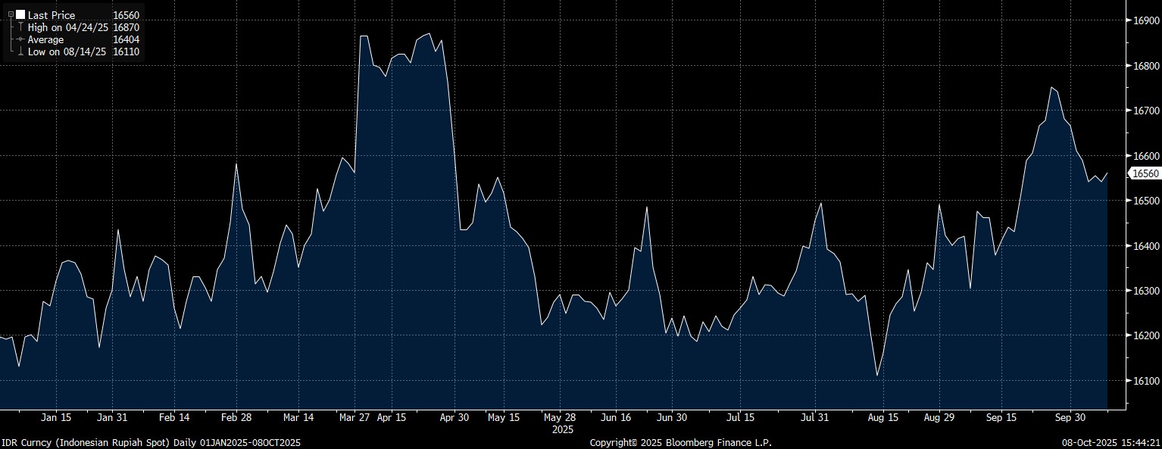
Task: Collapse the Last Price legend tree
Action: click(11, 15)
